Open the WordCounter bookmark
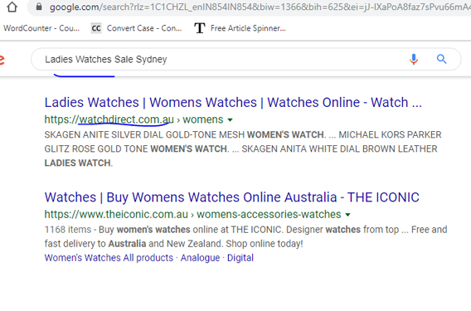This screenshot has width=471, height=311. click(x=41, y=28)
